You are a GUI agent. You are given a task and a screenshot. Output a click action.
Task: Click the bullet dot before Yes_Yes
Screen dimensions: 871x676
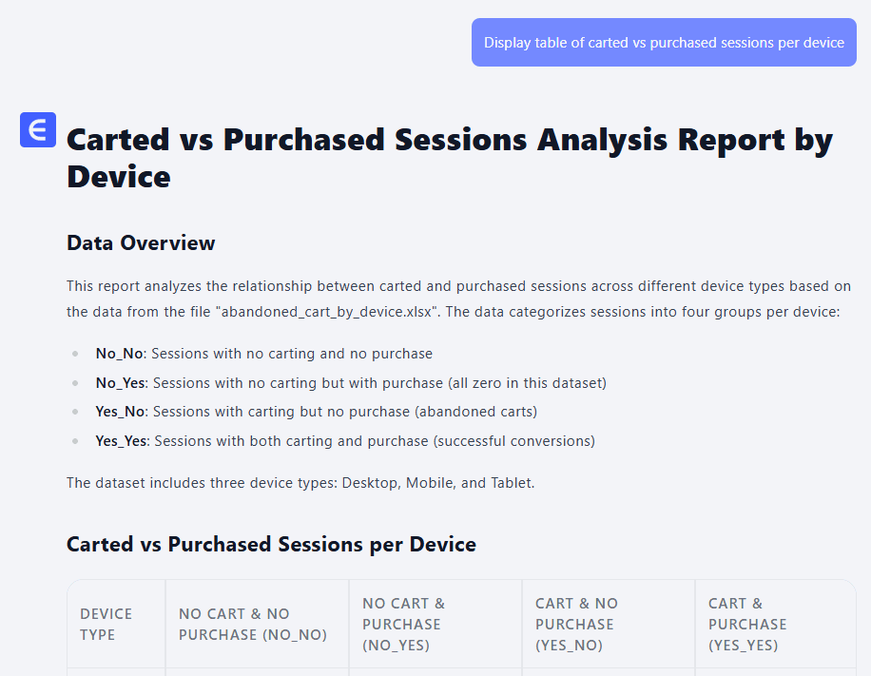click(75, 441)
